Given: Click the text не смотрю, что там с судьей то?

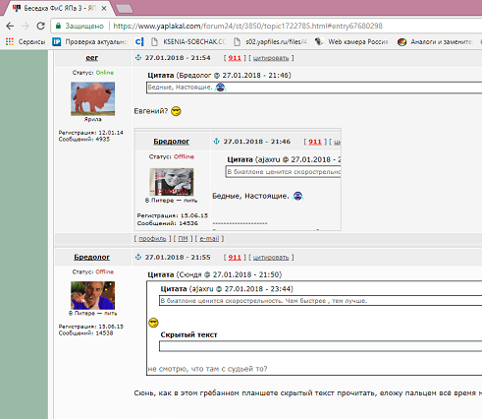Looking at the screenshot, I should (207, 369).
